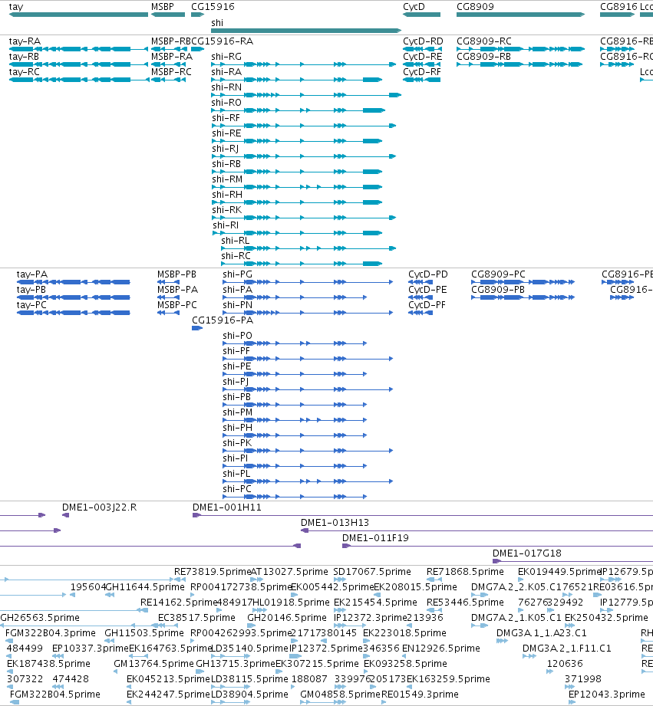The image size is (653, 706).
Task: Select clone DME1-003J22.R
Action: [99, 507]
